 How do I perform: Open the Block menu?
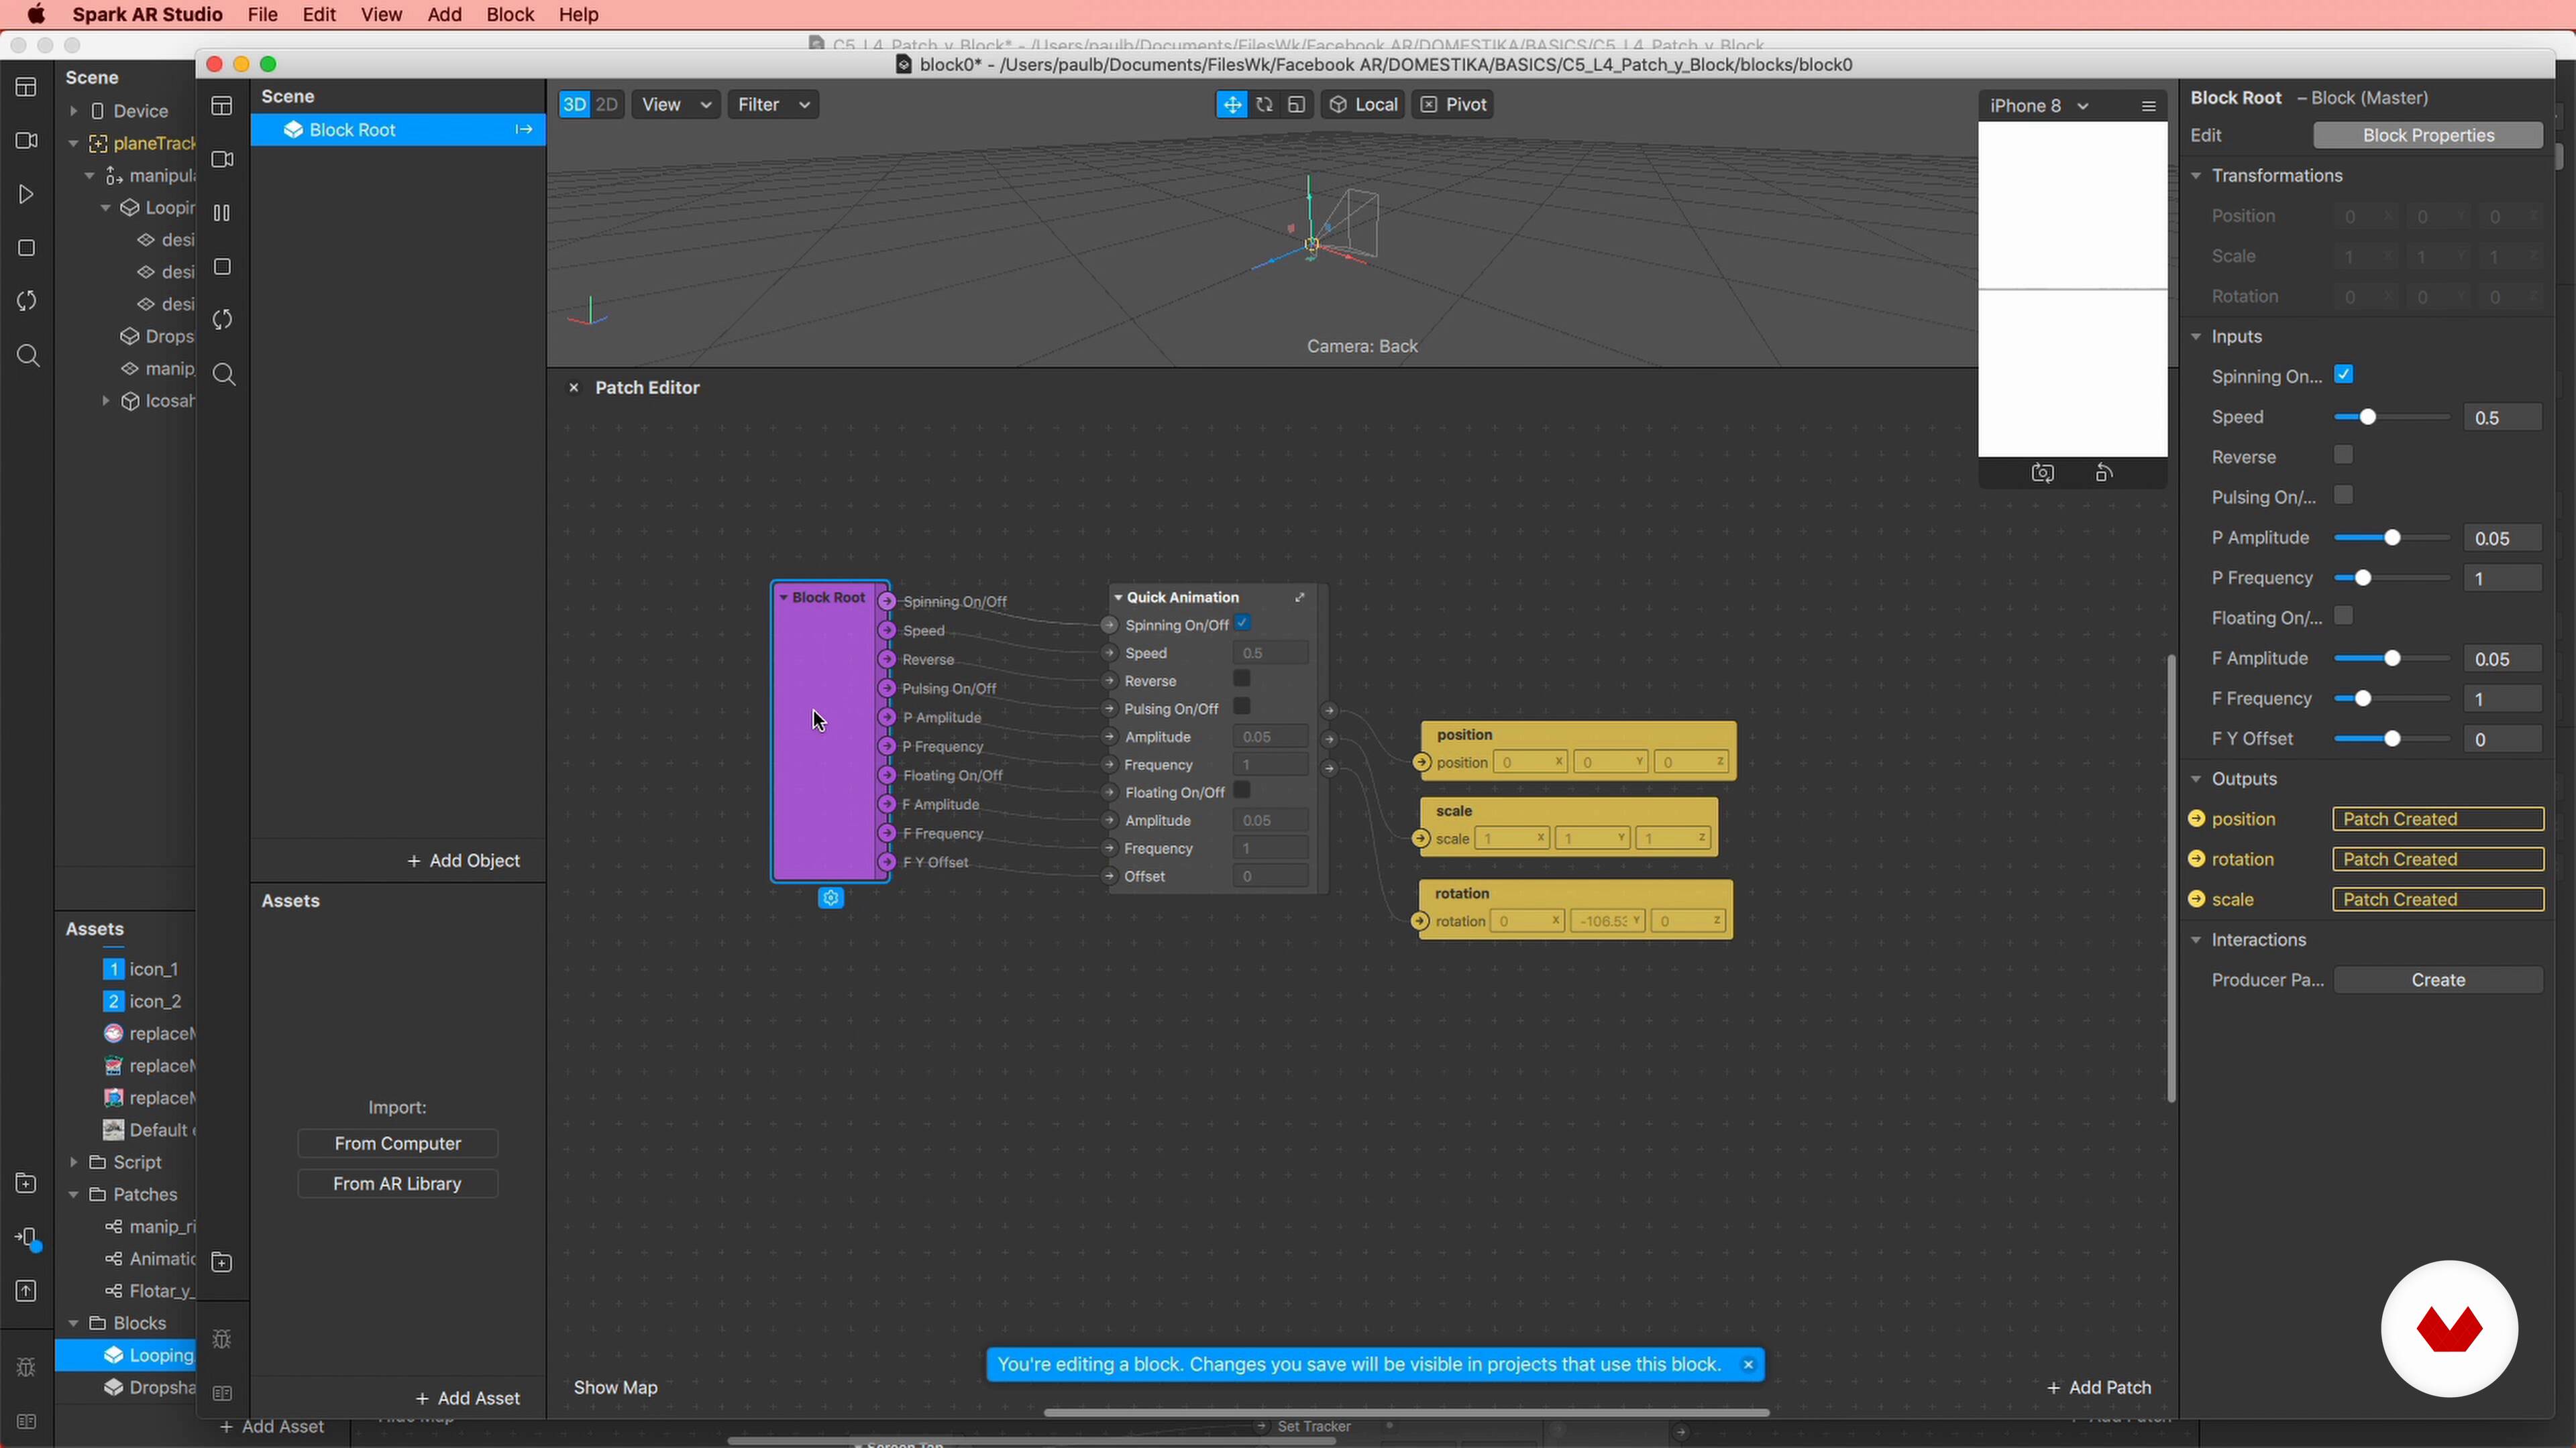[510, 15]
